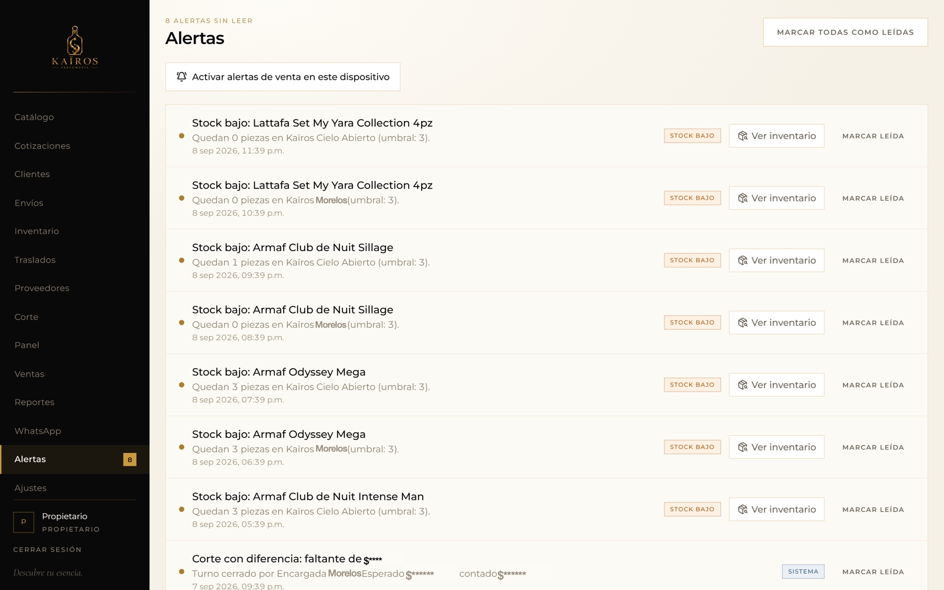Click the Kaïros perfume bottle logo
The width and height of the screenshot is (944, 590).
(75, 47)
